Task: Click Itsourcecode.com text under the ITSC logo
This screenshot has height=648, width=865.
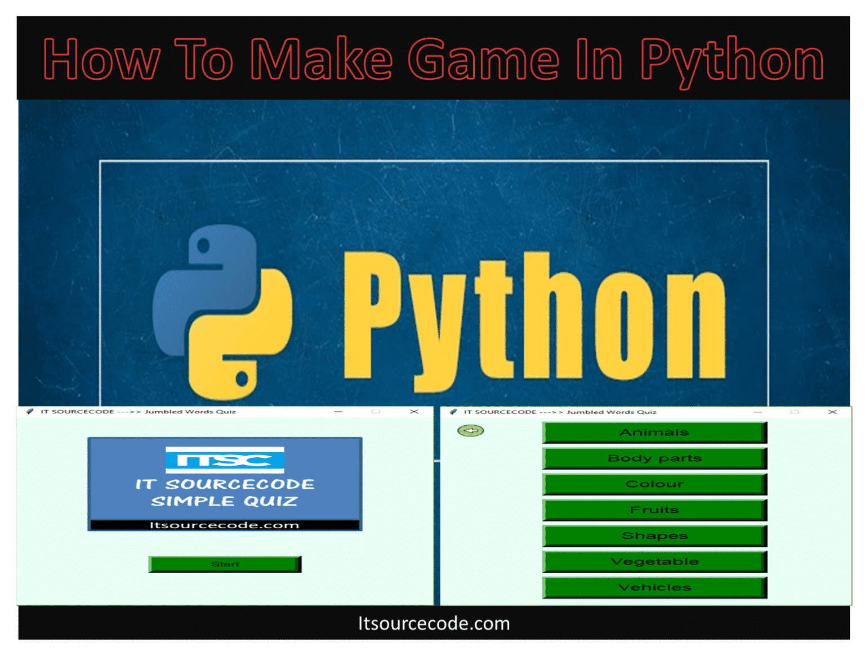Action: pos(225,524)
